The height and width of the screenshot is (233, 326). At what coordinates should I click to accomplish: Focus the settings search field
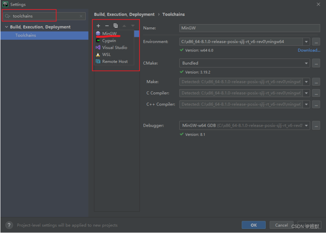click(x=44, y=16)
